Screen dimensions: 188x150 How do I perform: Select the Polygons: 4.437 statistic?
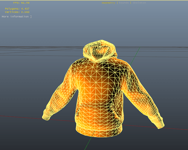pos(17,9)
